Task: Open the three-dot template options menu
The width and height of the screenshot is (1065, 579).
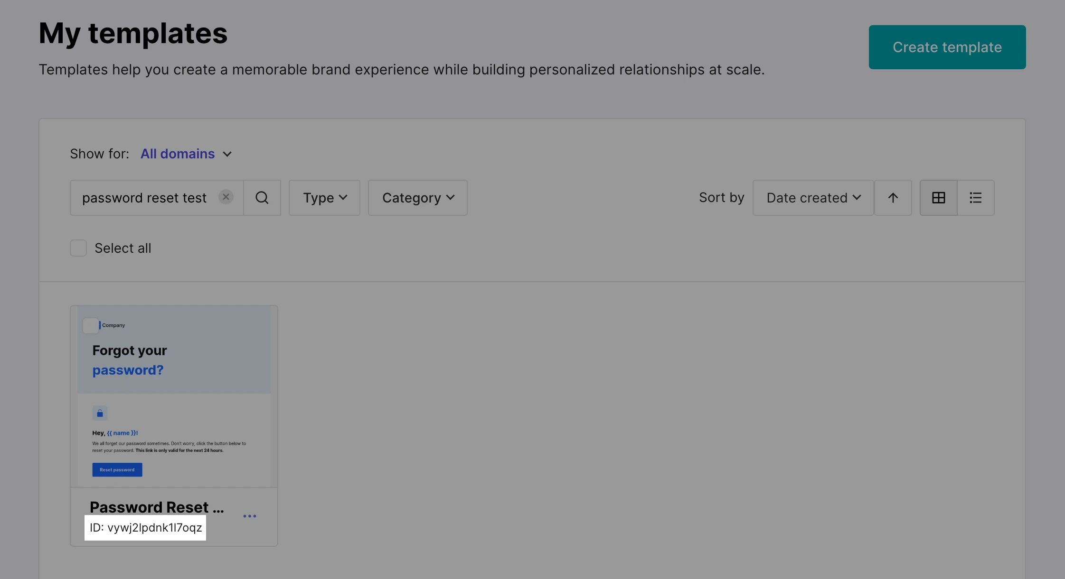Action: pos(250,516)
